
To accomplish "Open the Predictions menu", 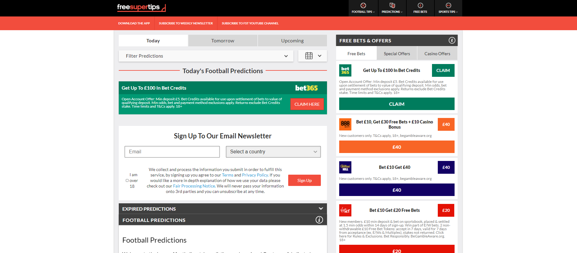I will [x=392, y=8].
